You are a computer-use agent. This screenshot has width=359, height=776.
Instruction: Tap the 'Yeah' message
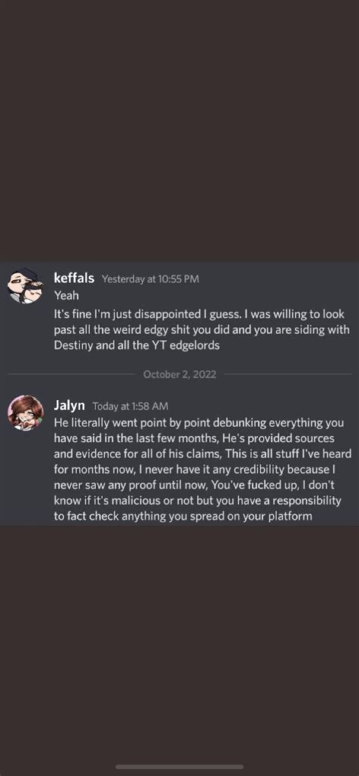click(x=66, y=295)
